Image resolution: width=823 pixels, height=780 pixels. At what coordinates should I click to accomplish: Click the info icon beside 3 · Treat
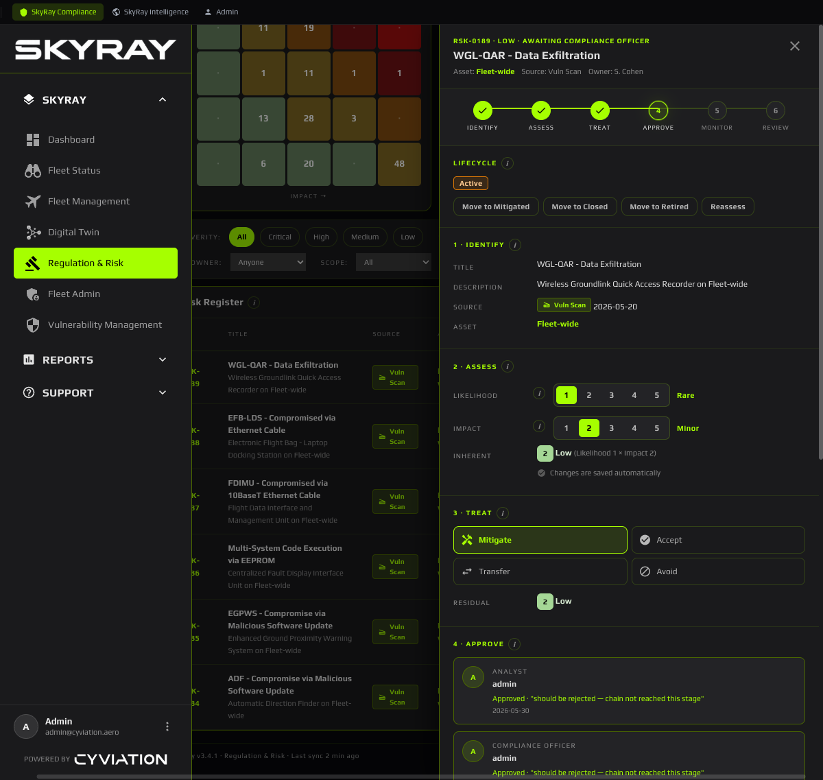pos(503,513)
